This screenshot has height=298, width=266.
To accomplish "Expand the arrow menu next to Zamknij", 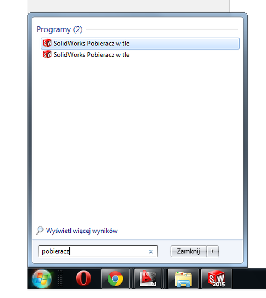I will (x=213, y=251).
